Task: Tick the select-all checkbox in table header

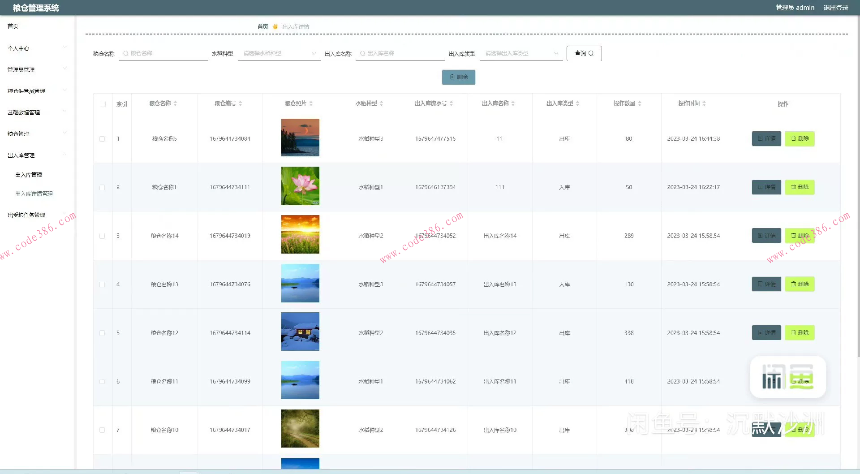Action: 103,104
